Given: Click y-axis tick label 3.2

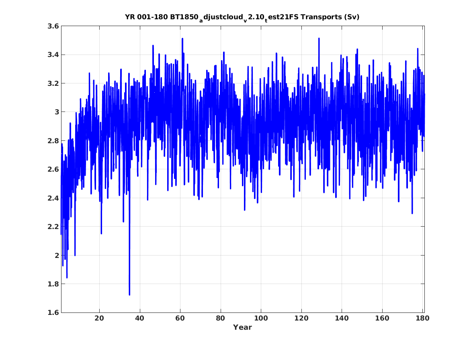Looking at the screenshot, I should click(x=53, y=83).
